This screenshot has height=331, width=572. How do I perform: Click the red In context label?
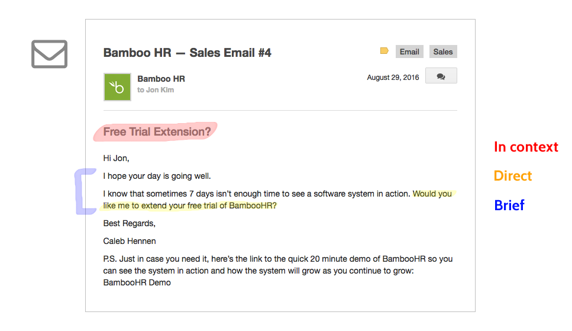click(x=526, y=147)
